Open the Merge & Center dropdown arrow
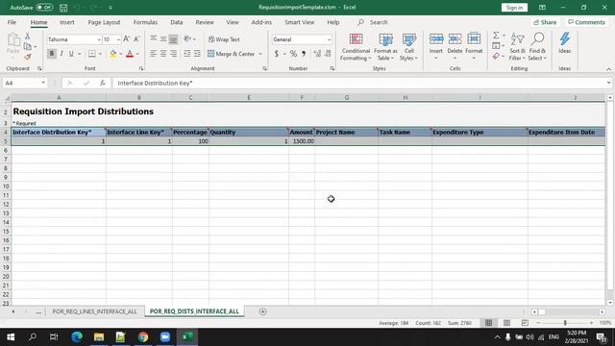 coord(260,54)
